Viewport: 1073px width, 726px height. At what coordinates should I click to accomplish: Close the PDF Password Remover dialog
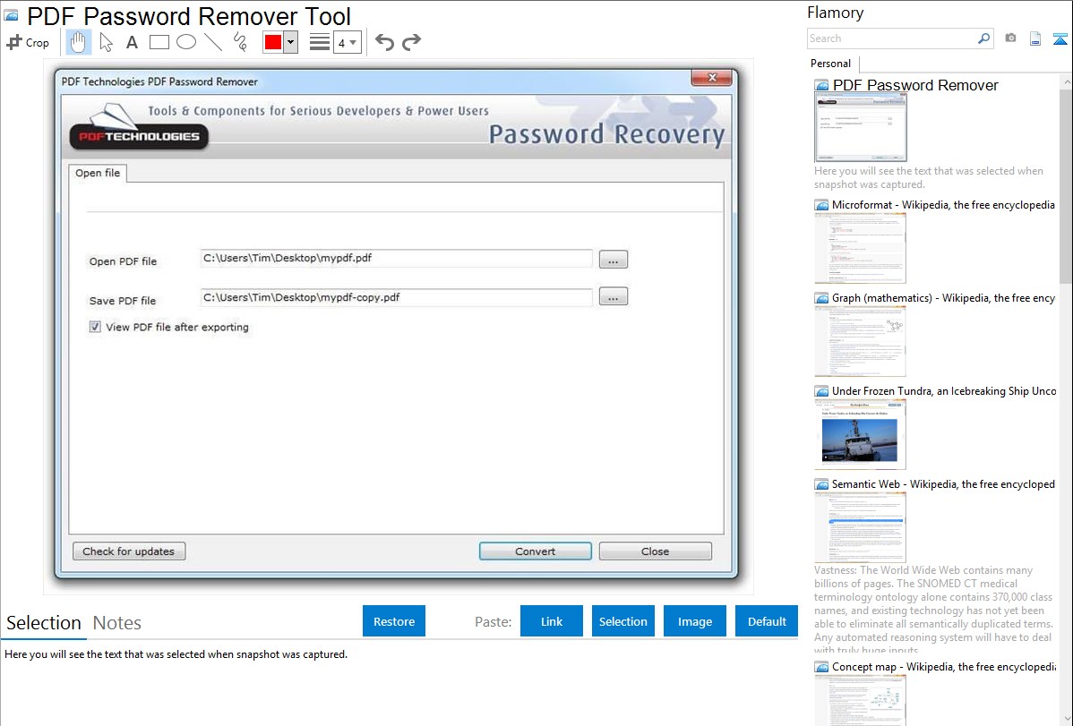tap(712, 77)
